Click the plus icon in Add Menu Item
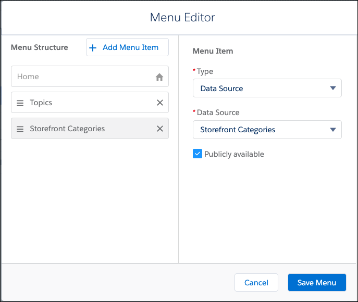 pyautogui.click(x=93, y=48)
